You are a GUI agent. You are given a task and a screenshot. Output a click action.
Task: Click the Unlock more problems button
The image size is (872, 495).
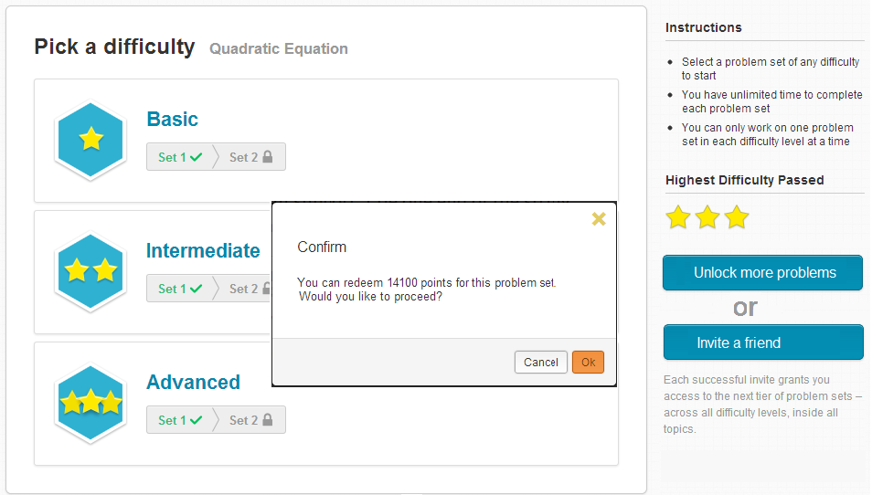tap(763, 273)
